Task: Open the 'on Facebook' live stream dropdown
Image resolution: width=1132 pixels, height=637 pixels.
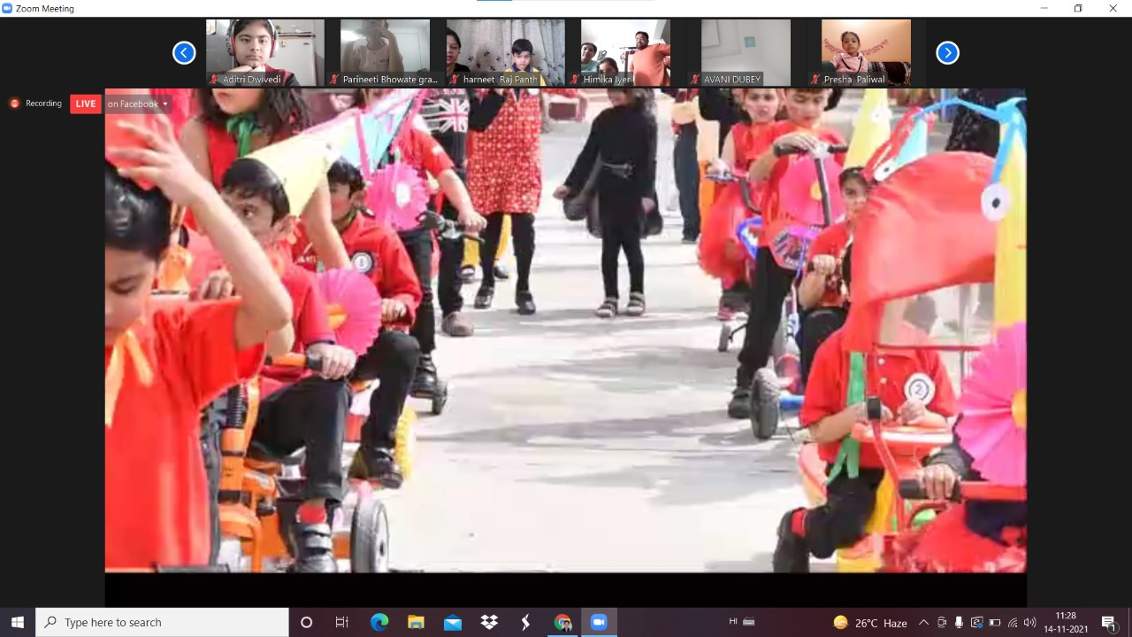Action: [x=137, y=104]
